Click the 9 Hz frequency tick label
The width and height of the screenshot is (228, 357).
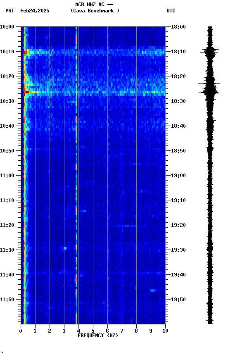[151, 331]
